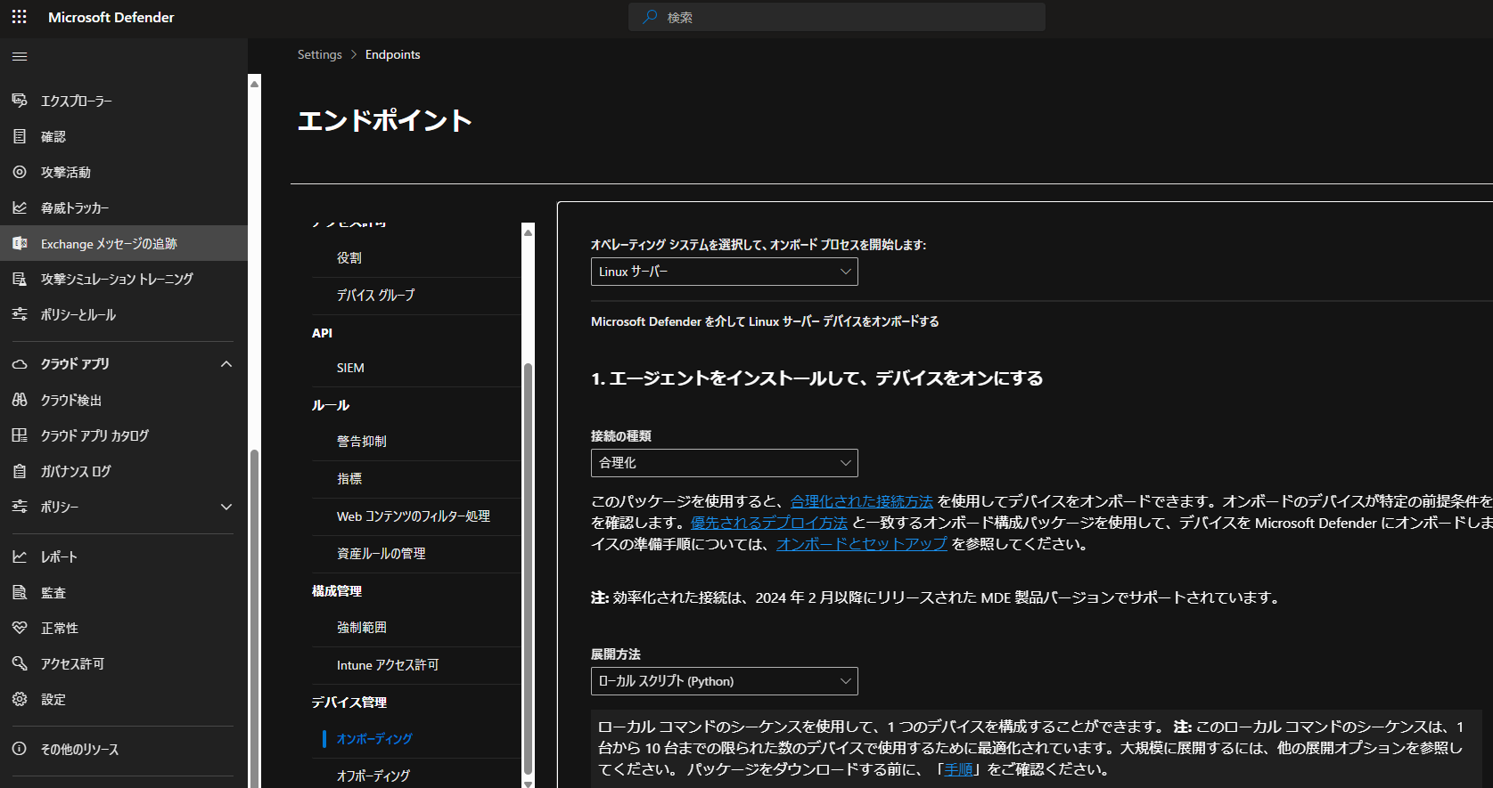Image resolution: width=1493 pixels, height=788 pixels.
Task: Open 脅威トラッカー in left navigation
Action: [x=124, y=207]
